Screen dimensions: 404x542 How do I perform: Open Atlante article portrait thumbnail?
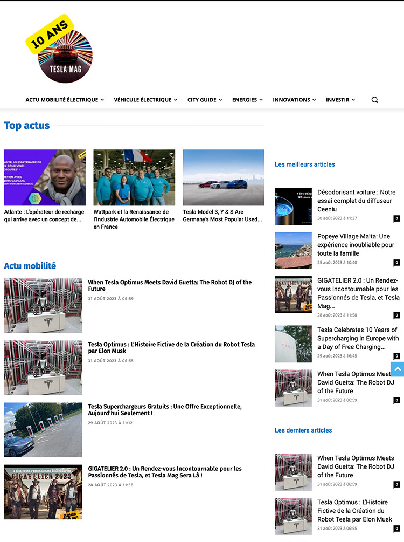click(x=45, y=177)
